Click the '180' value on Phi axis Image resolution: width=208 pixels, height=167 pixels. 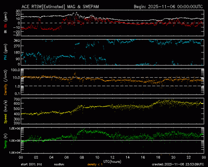tap(17, 52)
